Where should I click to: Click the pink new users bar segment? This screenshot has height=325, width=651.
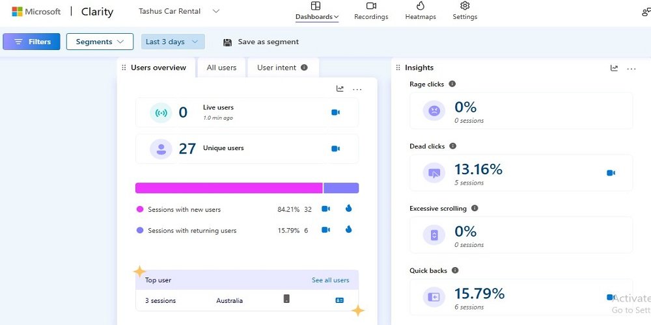tap(229, 188)
